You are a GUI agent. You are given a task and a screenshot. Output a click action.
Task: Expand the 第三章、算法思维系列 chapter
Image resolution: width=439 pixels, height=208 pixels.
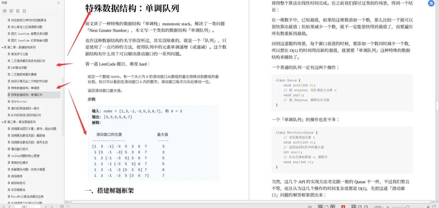(x=2, y=122)
